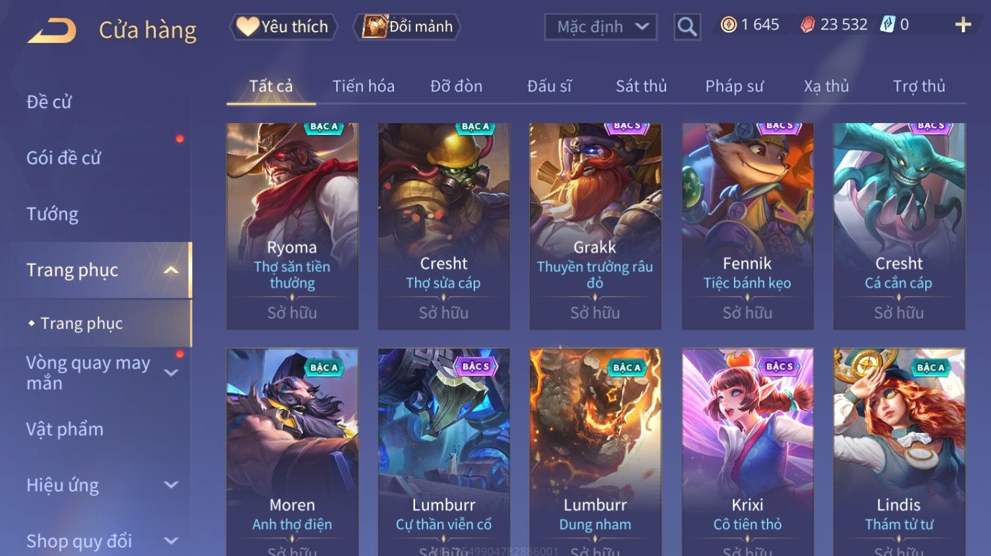
Task: Open the Mặc định sort dropdown
Action: (x=601, y=27)
